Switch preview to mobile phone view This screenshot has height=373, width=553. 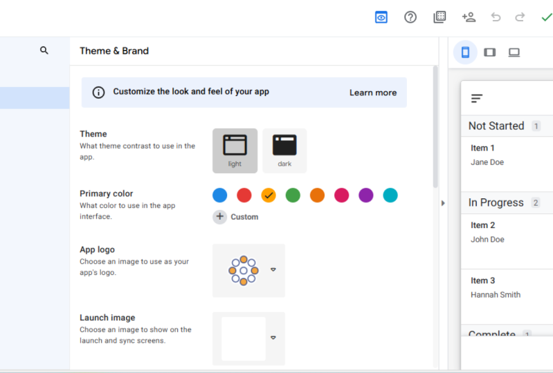pyautogui.click(x=465, y=52)
